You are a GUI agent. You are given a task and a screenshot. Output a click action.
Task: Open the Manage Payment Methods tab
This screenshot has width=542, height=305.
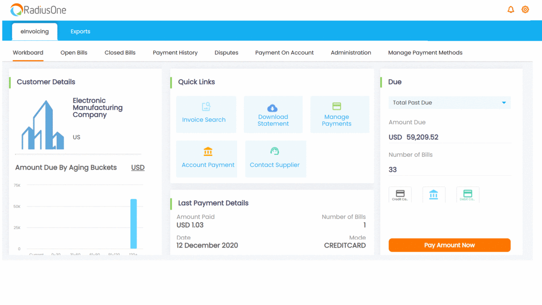tap(425, 53)
